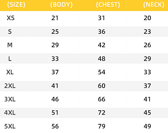Select the (CHEST) column header

[108, 5]
